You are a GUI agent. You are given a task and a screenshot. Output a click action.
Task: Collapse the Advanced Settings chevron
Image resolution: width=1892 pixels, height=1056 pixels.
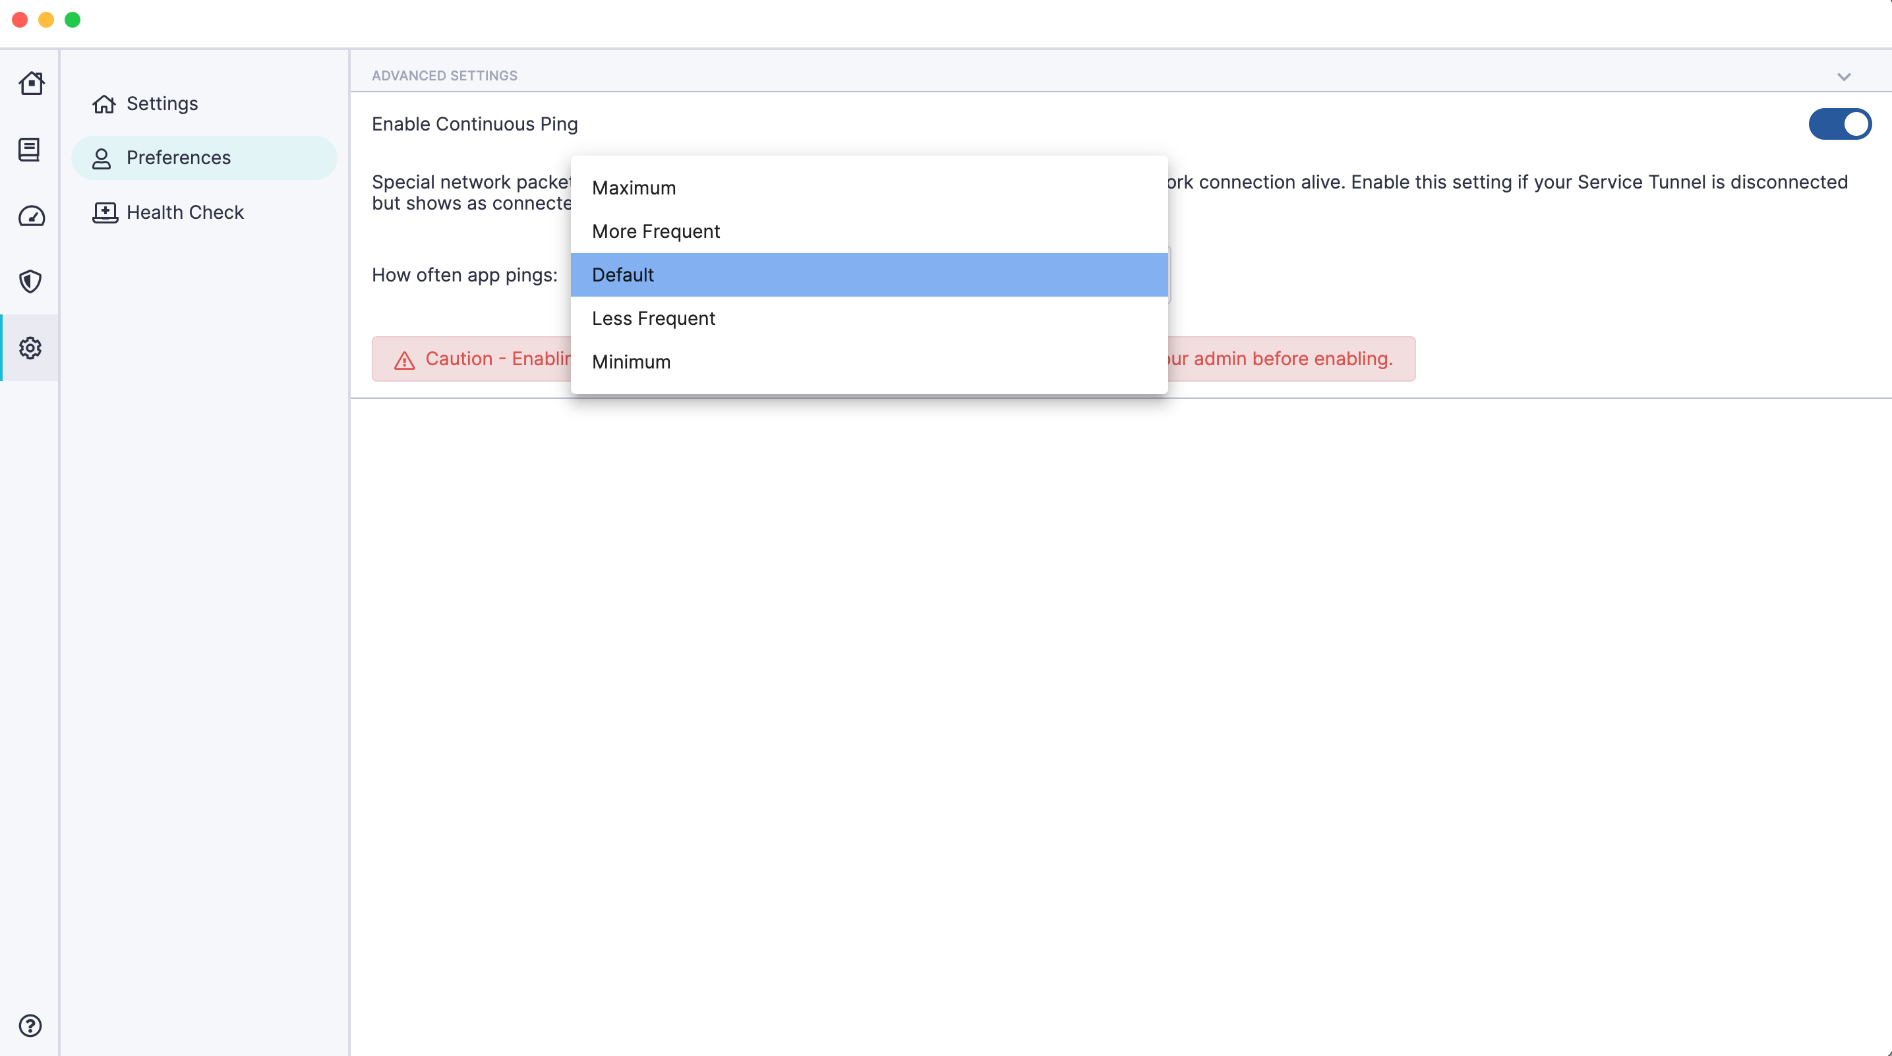[x=1843, y=76]
